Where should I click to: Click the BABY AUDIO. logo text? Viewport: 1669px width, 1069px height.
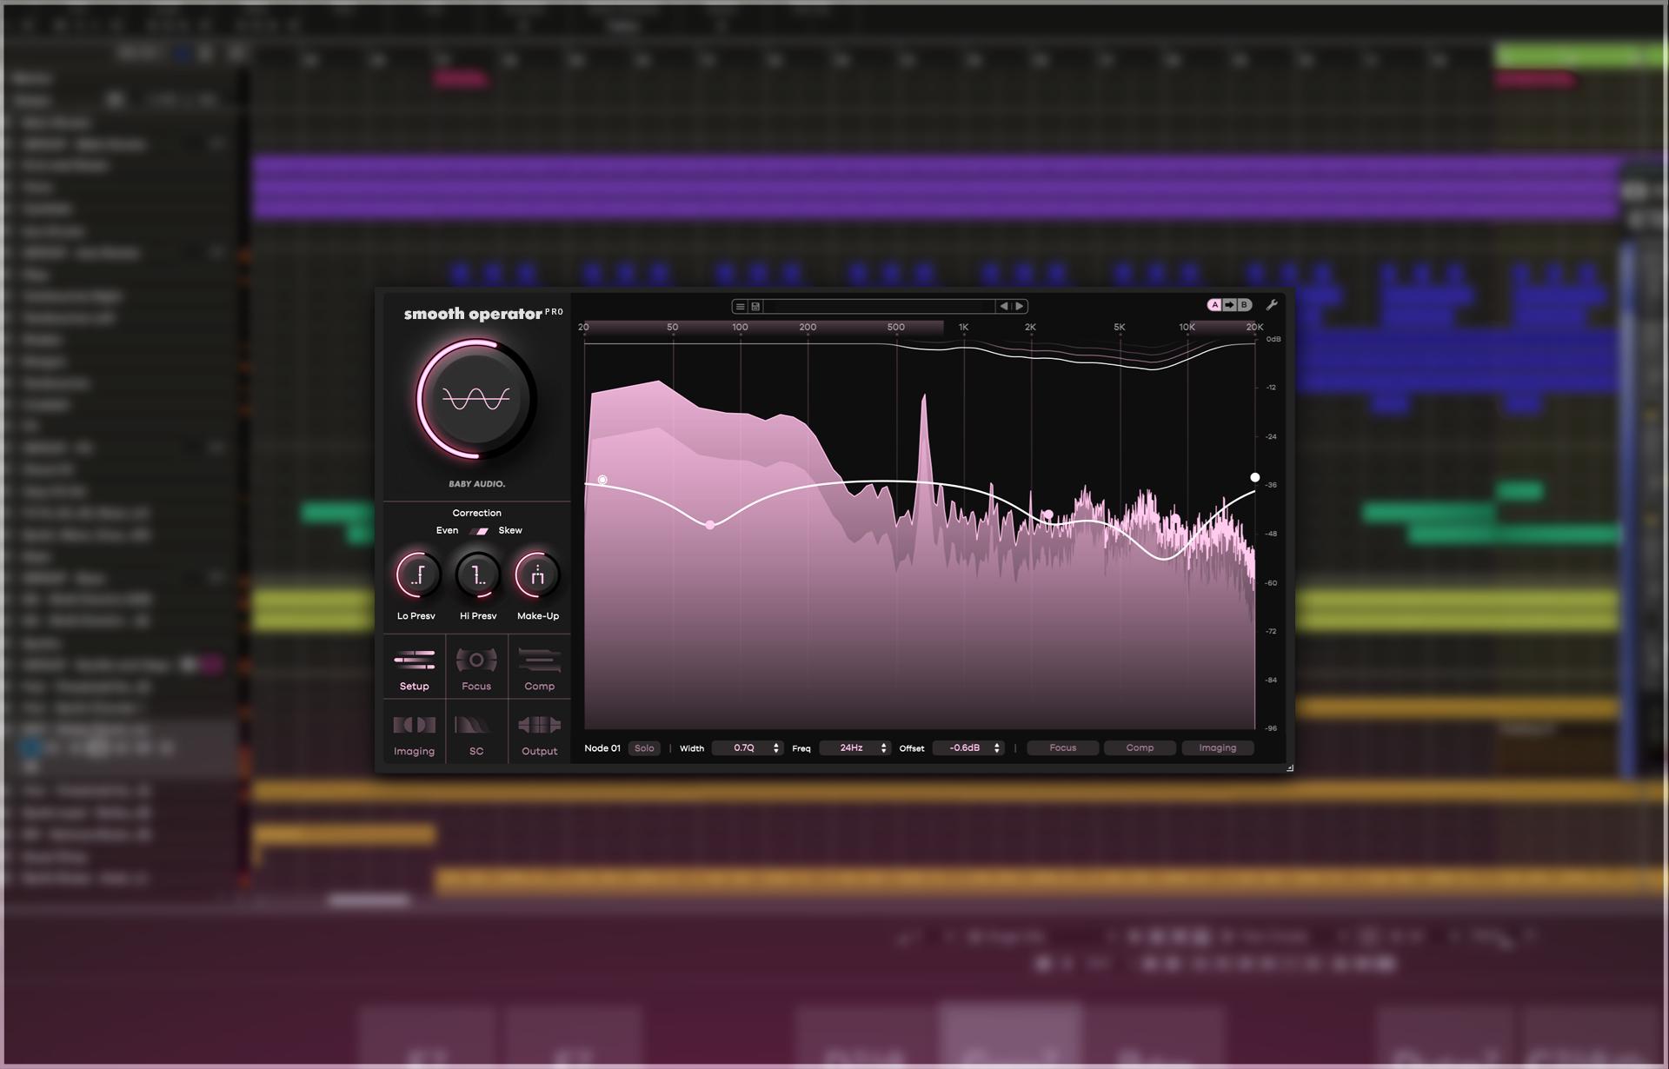476,484
